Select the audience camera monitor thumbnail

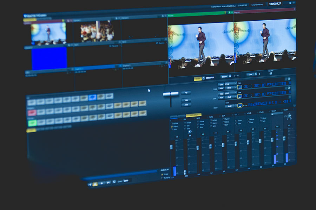(x=97, y=31)
